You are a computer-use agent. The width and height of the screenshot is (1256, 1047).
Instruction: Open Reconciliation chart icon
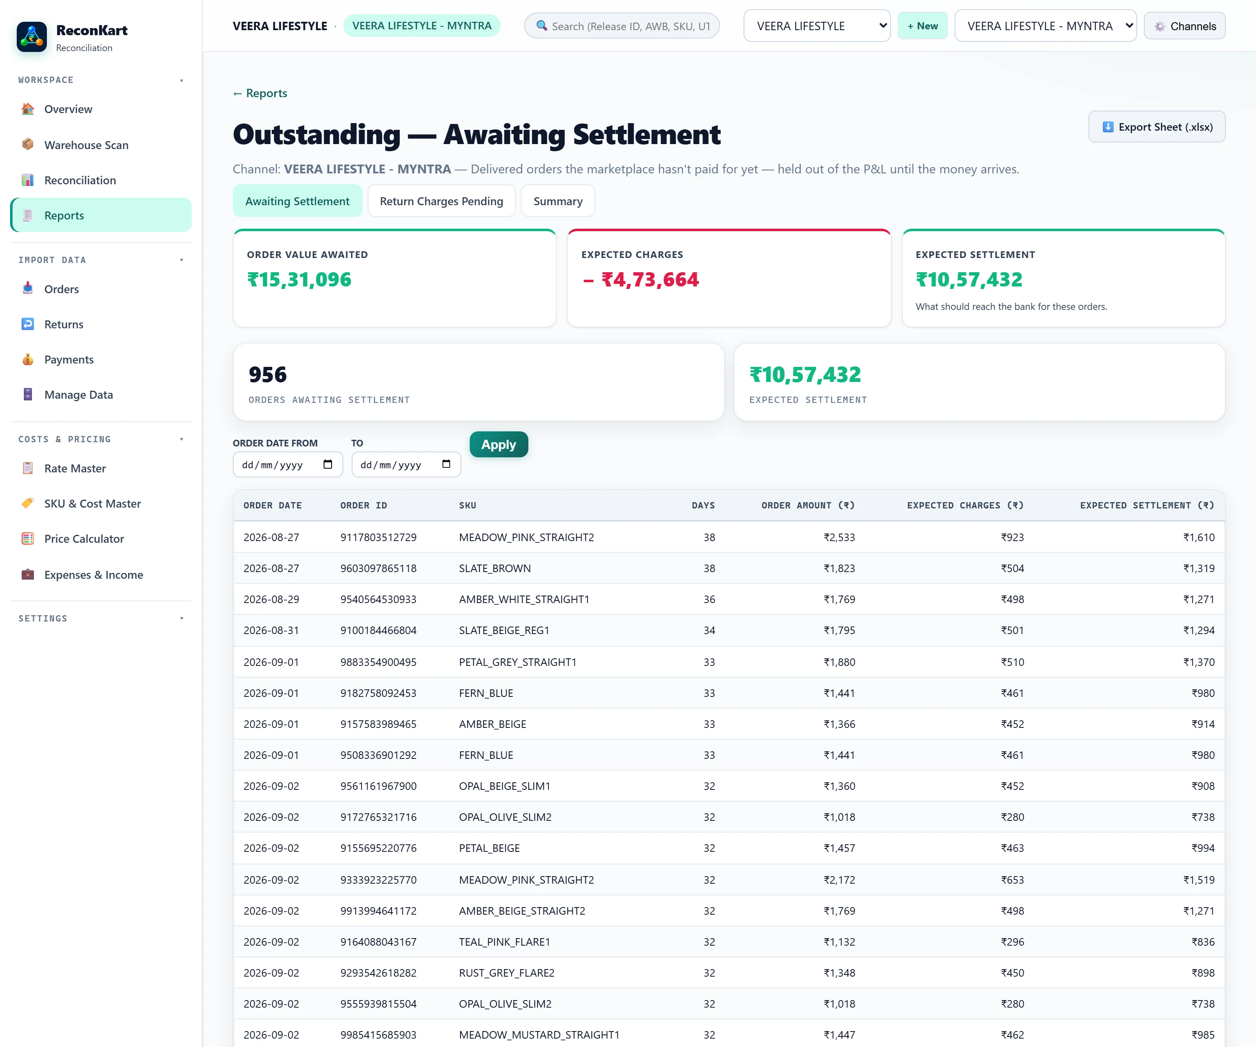(28, 180)
